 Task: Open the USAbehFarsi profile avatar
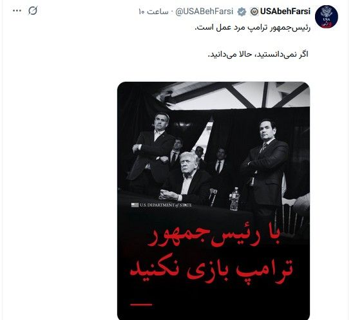point(326,17)
